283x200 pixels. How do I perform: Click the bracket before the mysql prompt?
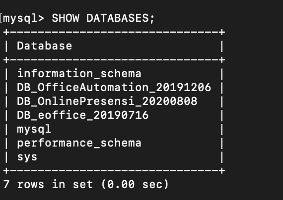point(1,18)
